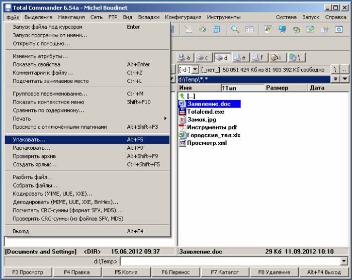
Task: Click the magnifying glass search icon
Action: [235, 29]
